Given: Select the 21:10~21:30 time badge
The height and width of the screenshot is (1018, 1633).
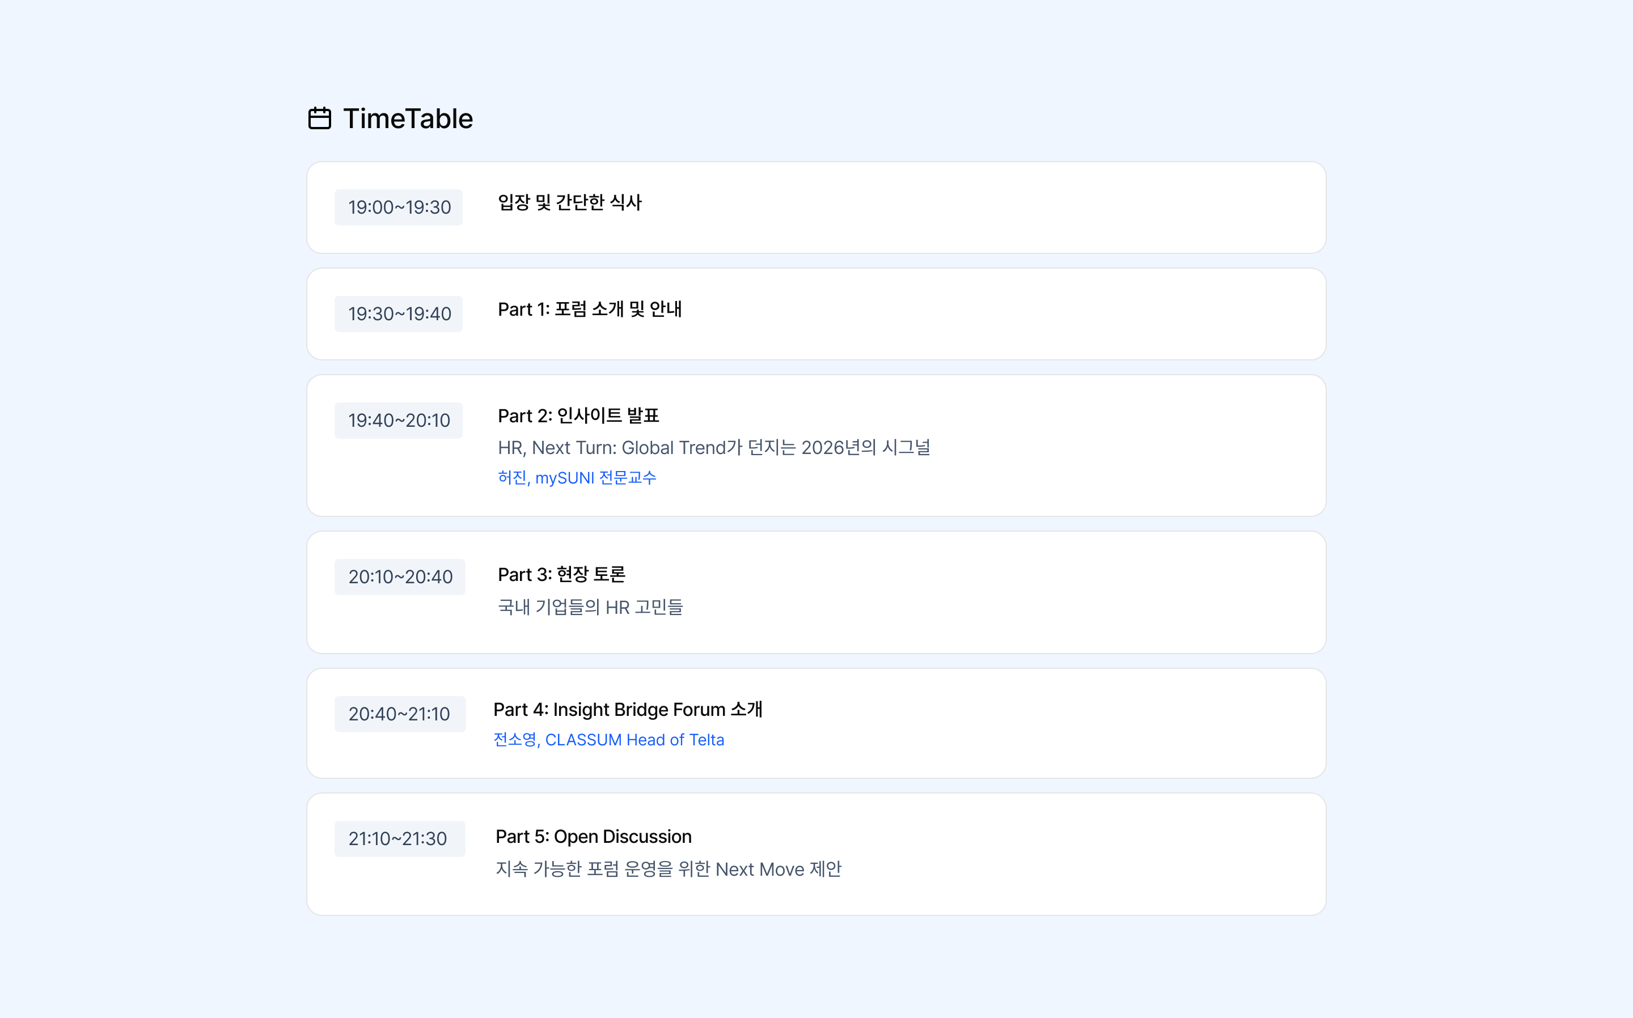Looking at the screenshot, I should tap(398, 839).
